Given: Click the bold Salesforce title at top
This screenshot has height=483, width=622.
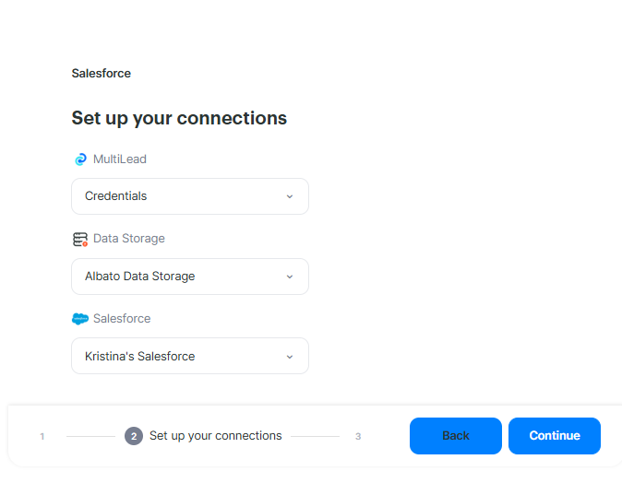Looking at the screenshot, I should 102,74.
